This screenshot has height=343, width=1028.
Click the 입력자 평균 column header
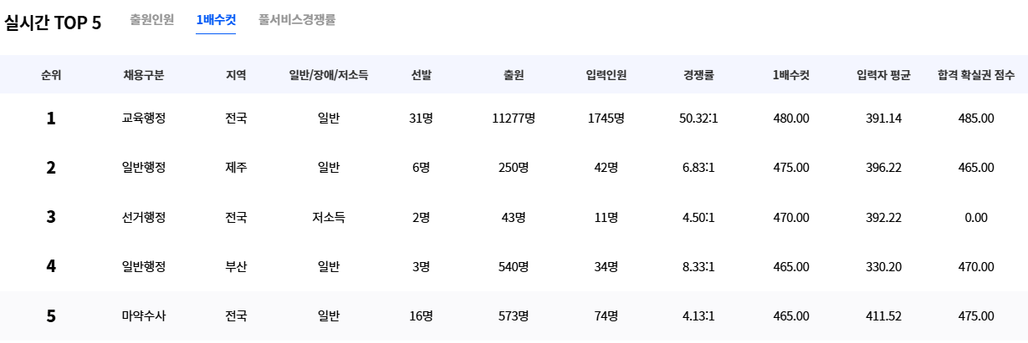(x=883, y=75)
